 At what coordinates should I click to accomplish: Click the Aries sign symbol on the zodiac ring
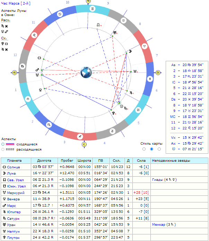144,46
